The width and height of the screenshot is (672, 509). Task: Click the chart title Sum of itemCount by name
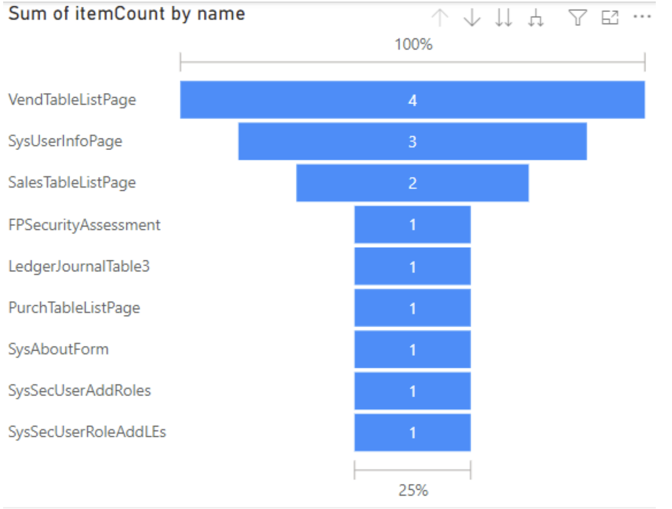pos(127,14)
